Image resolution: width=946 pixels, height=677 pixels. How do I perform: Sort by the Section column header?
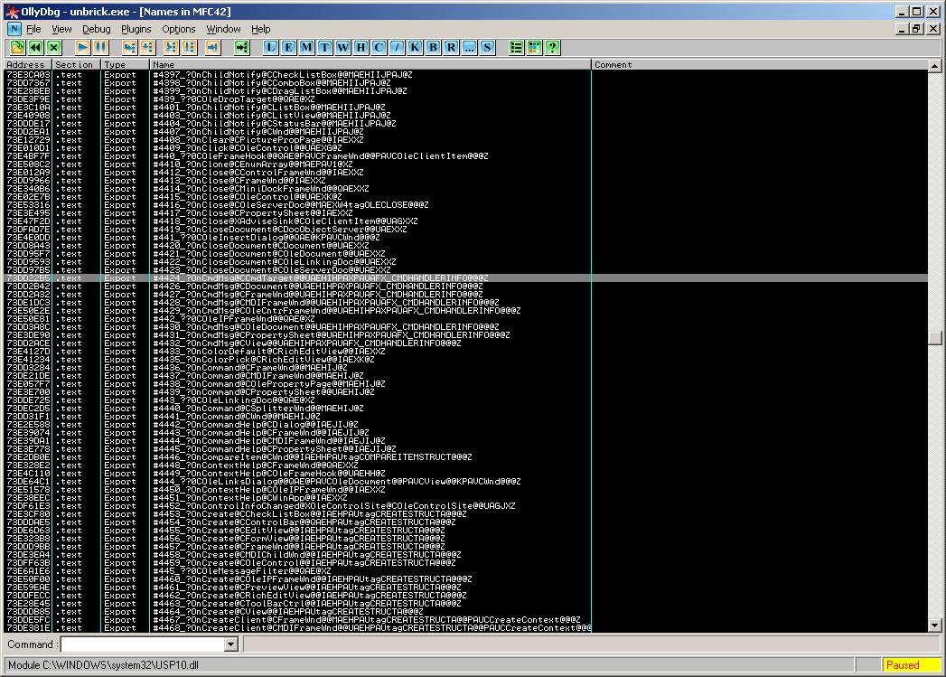[77, 64]
